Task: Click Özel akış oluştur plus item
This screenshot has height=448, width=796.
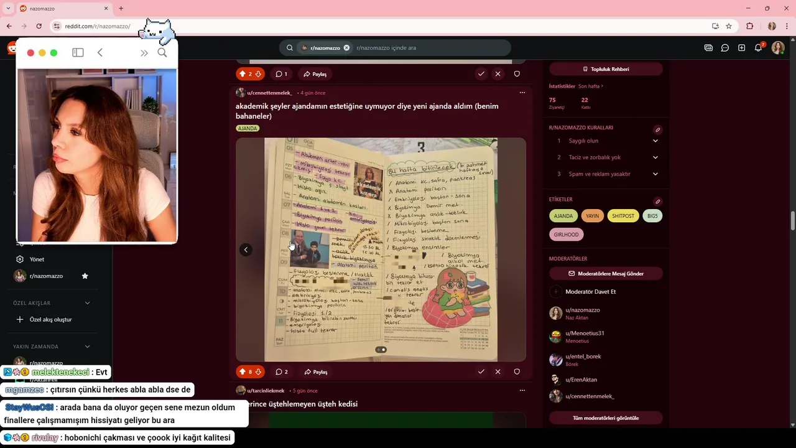Action: 44,319
